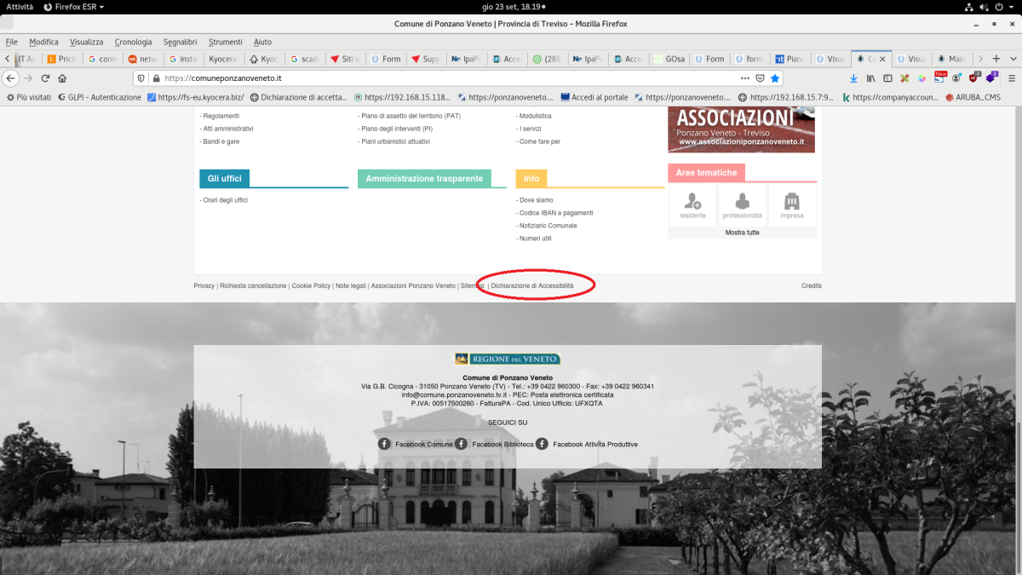Open the File menu
Image resolution: width=1022 pixels, height=575 pixels.
pos(12,42)
